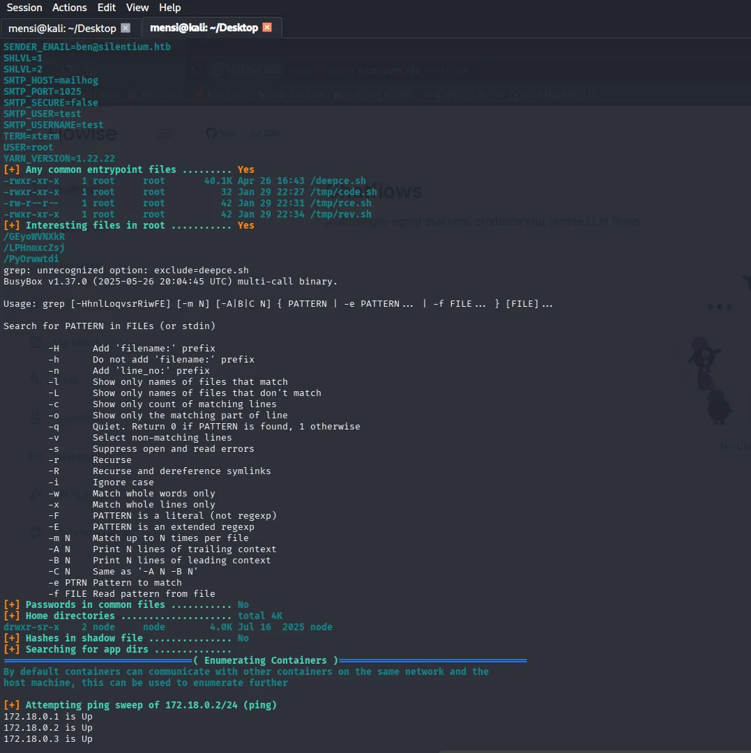The image size is (751, 753).
Task: Click the 'Passwords in common files' line
Action: (x=126, y=604)
